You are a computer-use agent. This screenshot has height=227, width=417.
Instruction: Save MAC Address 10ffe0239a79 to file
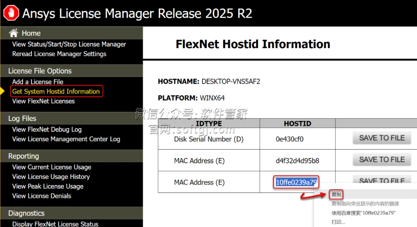coord(382,179)
